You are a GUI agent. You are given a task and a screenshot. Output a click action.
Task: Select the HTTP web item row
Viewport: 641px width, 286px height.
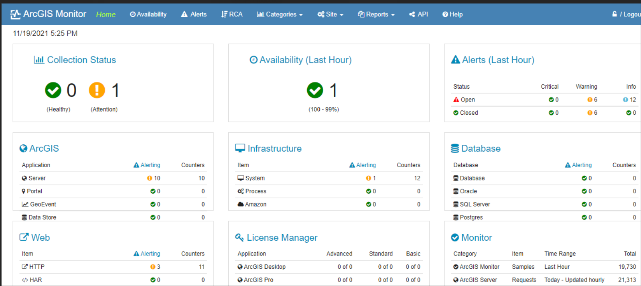pyautogui.click(x=113, y=267)
